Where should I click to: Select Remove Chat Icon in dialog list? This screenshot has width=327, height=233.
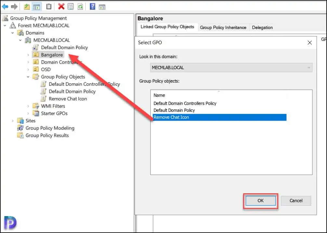[220, 117]
